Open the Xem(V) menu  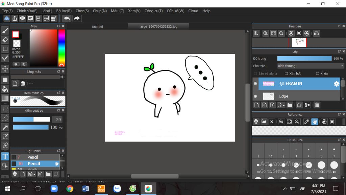(134, 11)
